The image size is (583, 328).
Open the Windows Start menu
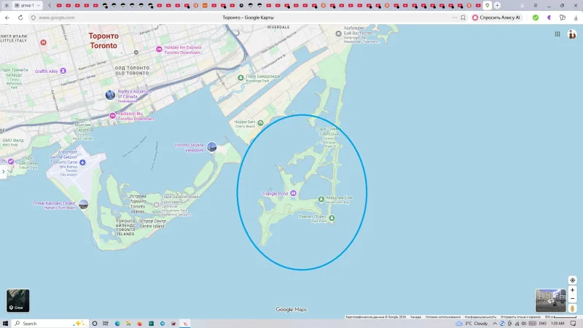pos(5,324)
